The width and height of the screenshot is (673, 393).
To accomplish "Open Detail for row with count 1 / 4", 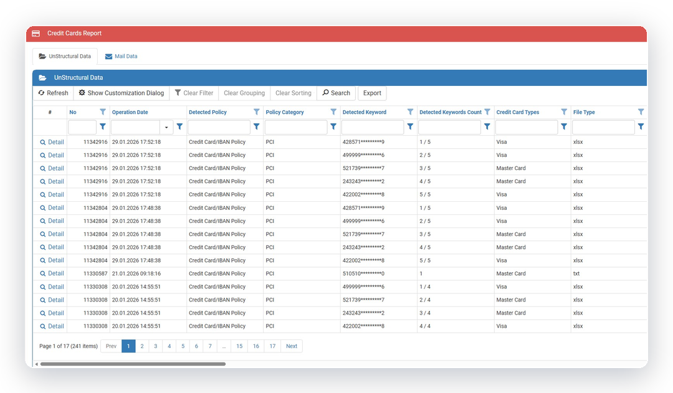I will 56,286.
